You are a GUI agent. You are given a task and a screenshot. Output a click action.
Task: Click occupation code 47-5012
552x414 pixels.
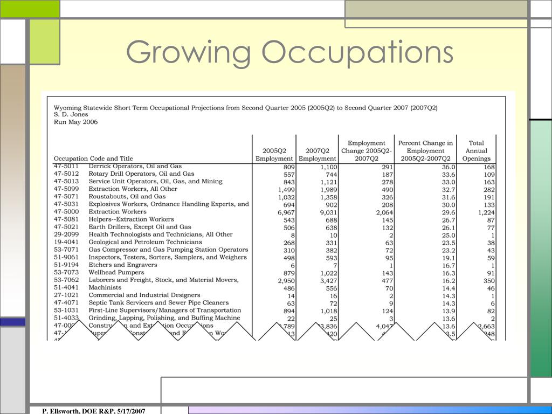pyautogui.click(x=66, y=174)
